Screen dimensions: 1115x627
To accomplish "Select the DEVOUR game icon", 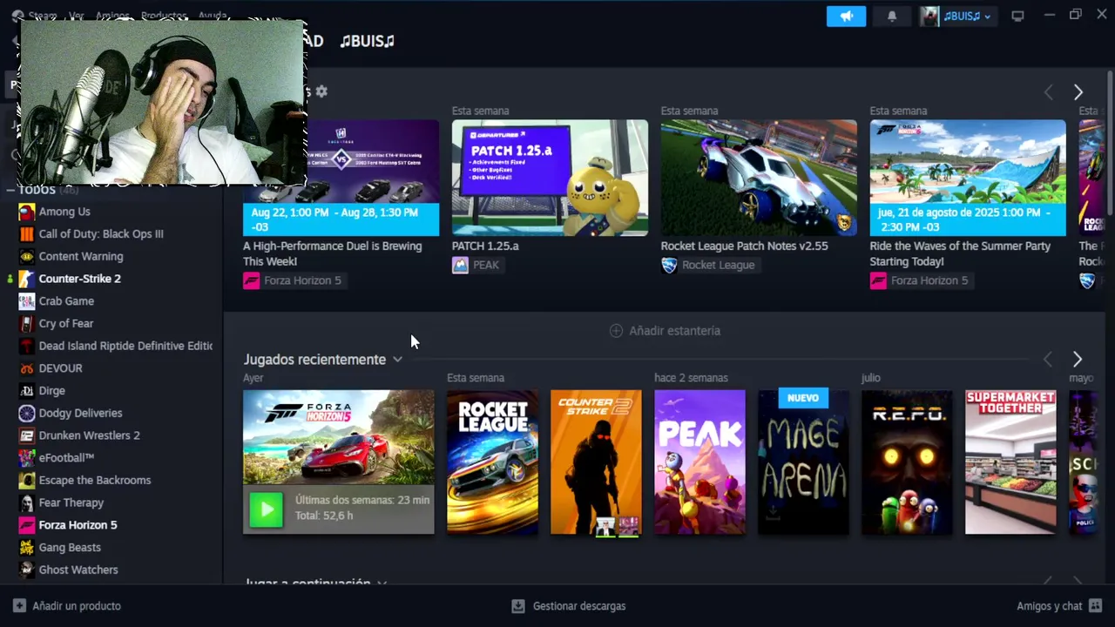I will click(x=27, y=368).
